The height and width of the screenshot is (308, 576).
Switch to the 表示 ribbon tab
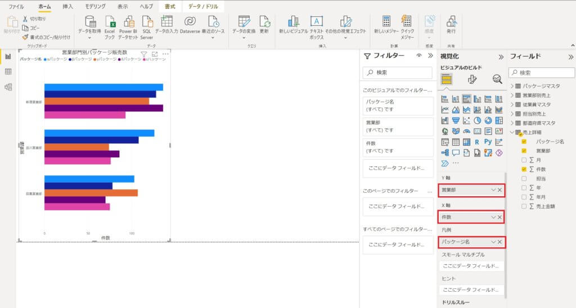(x=123, y=7)
